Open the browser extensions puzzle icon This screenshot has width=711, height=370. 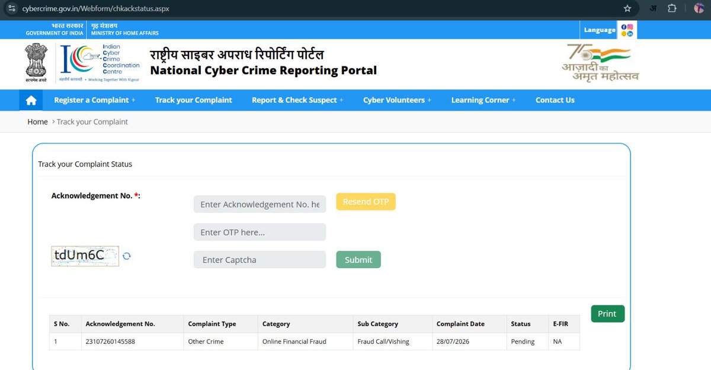point(672,9)
